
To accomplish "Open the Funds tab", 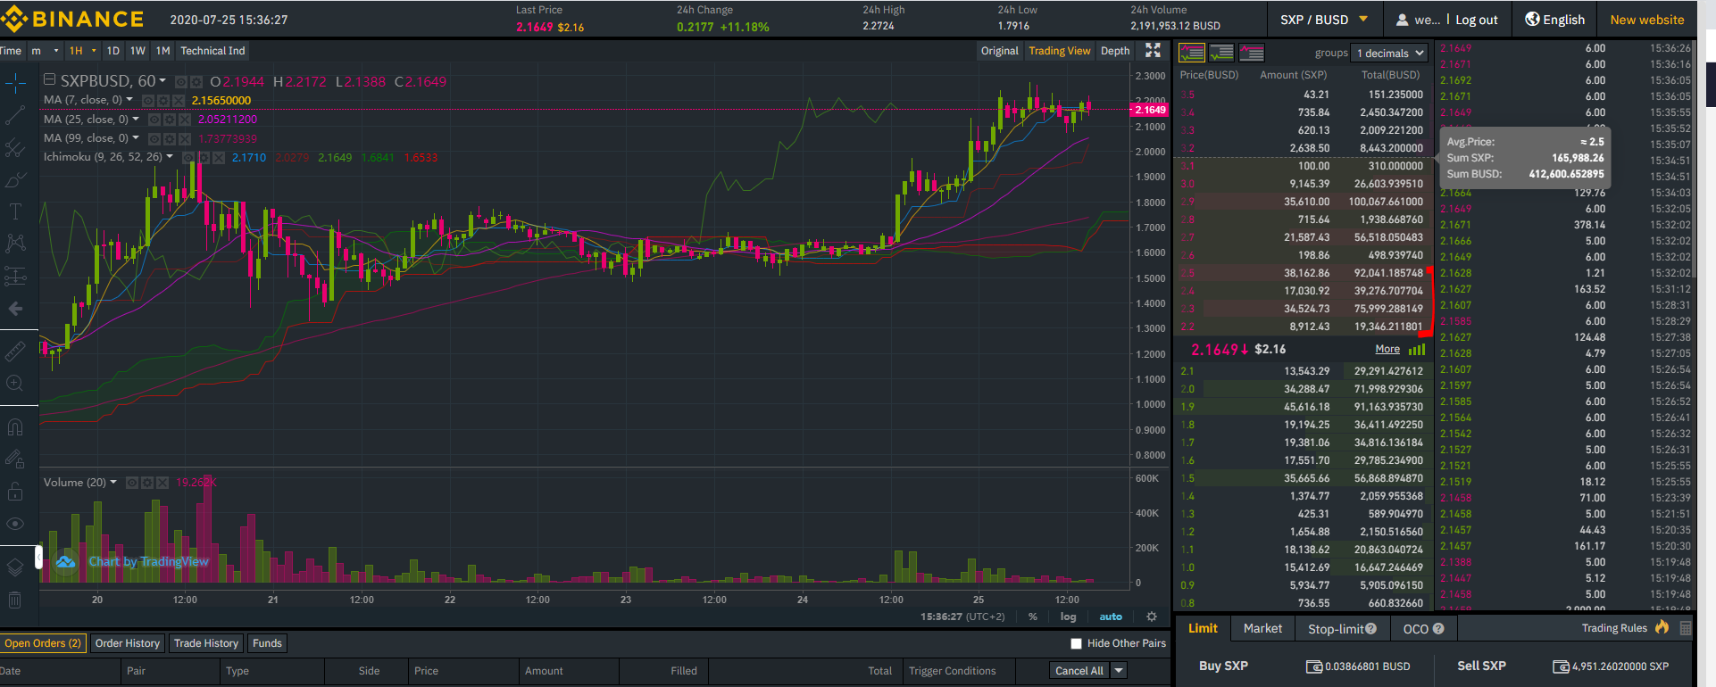I will pyautogui.click(x=267, y=643).
